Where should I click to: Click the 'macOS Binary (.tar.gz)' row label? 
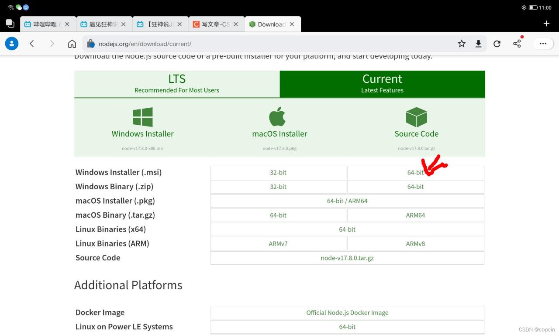tap(115, 215)
